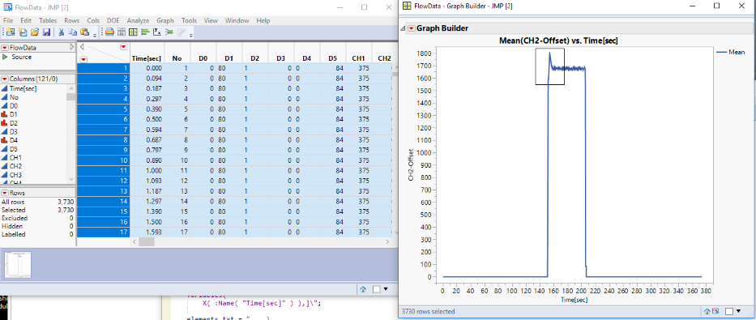The width and height of the screenshot is (756, 320).
Task: Toggle the data table status bar checkbox
Action: click(377, 289)
